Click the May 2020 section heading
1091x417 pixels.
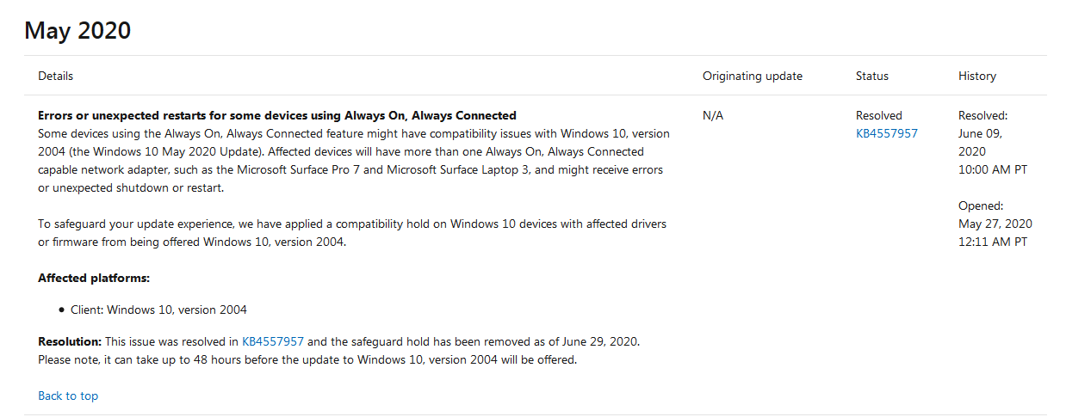77,31
